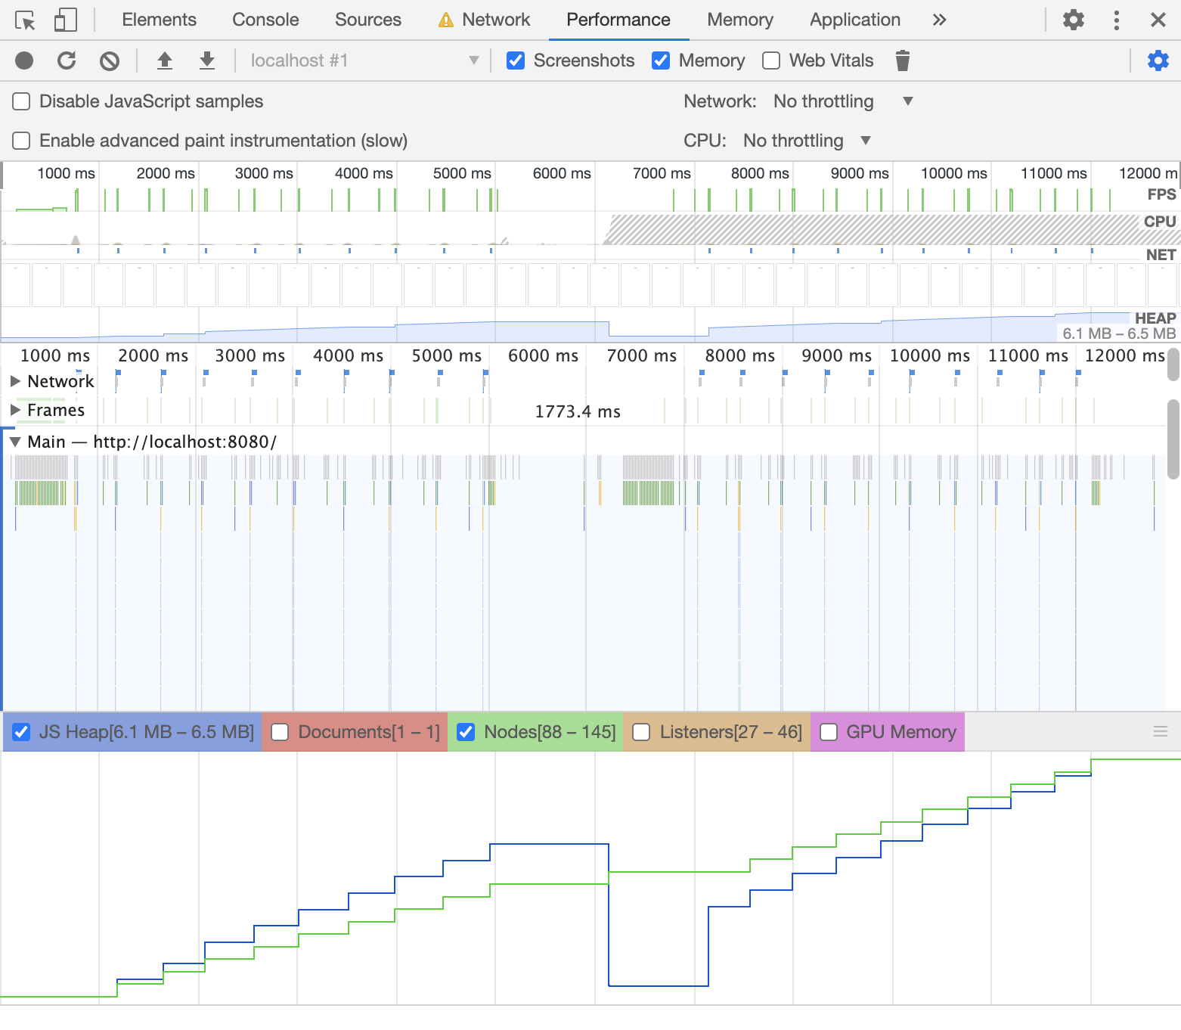This screenshot has width=1181, height=1030.
Task: Click the CPU overview label
Action: coord(1160,222)
